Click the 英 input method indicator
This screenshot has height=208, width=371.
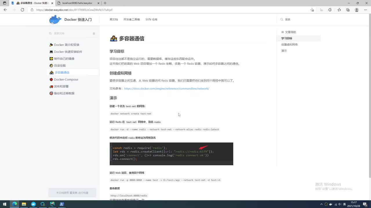coord(345,204)
